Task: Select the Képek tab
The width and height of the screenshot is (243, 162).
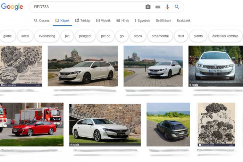Action: click(62, 20)
